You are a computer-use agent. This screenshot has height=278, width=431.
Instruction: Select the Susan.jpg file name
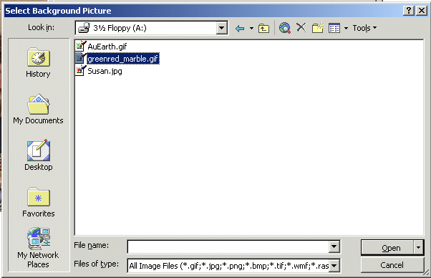click(x=105, y=71)
